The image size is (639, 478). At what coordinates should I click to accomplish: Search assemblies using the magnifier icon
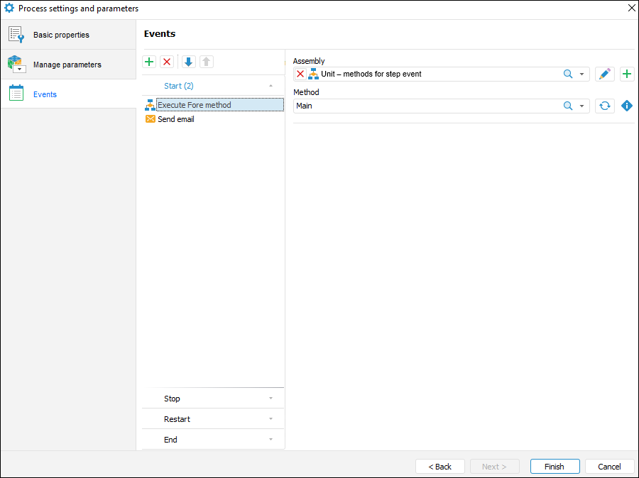pos(568,74)
